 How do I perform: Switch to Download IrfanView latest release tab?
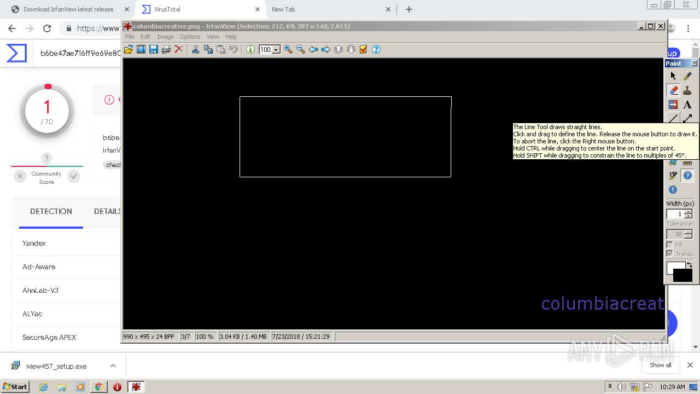(x=70, y=9)
